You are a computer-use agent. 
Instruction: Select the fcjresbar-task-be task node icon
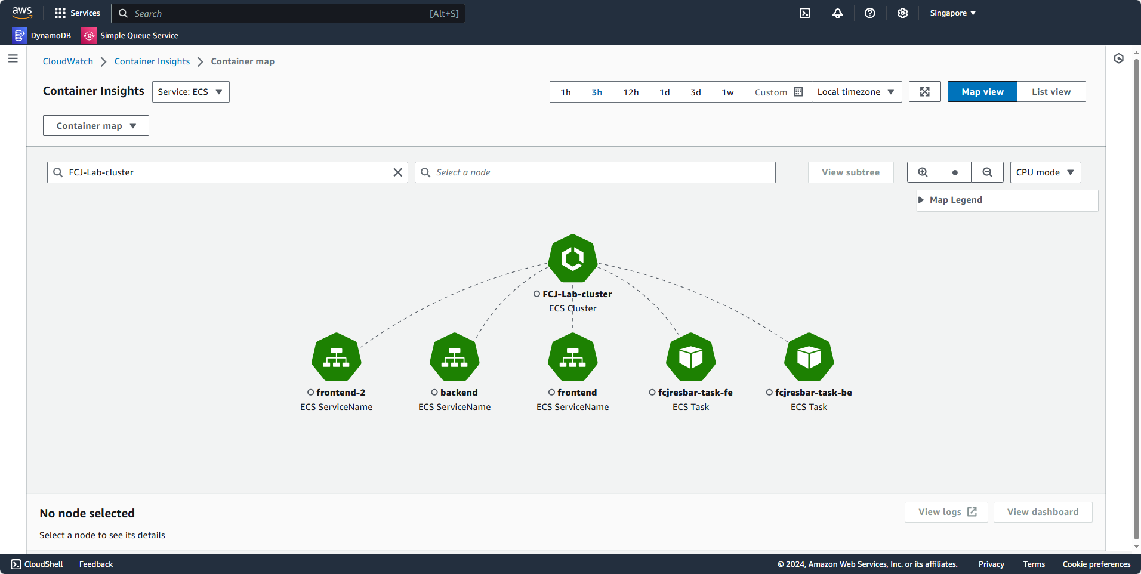pos(809,357)
